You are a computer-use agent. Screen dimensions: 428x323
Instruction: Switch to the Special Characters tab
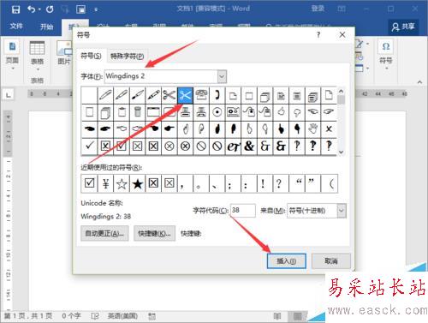128,56
